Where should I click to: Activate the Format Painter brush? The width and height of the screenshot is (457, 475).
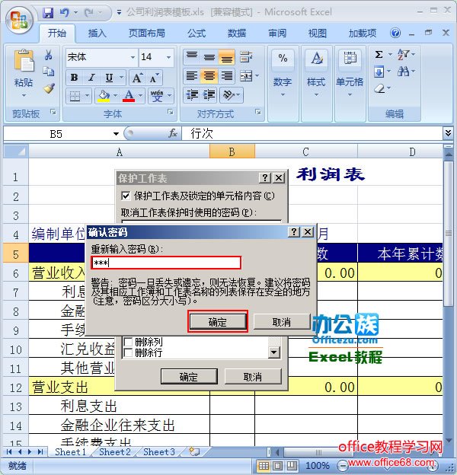coord(49,88)
